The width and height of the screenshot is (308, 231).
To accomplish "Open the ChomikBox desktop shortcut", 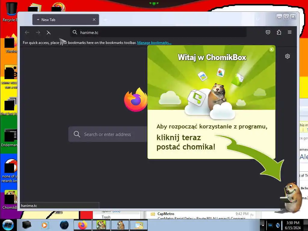I will (10, 200).
